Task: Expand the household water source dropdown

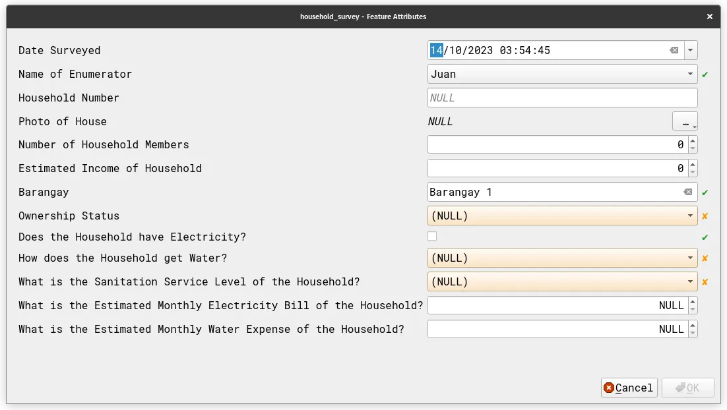Action: click(690, 258)
